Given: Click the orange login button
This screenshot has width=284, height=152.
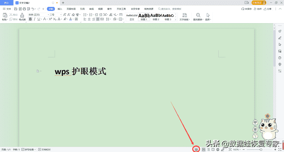Looking at the screenshot, I should click(x=259, y=2).
